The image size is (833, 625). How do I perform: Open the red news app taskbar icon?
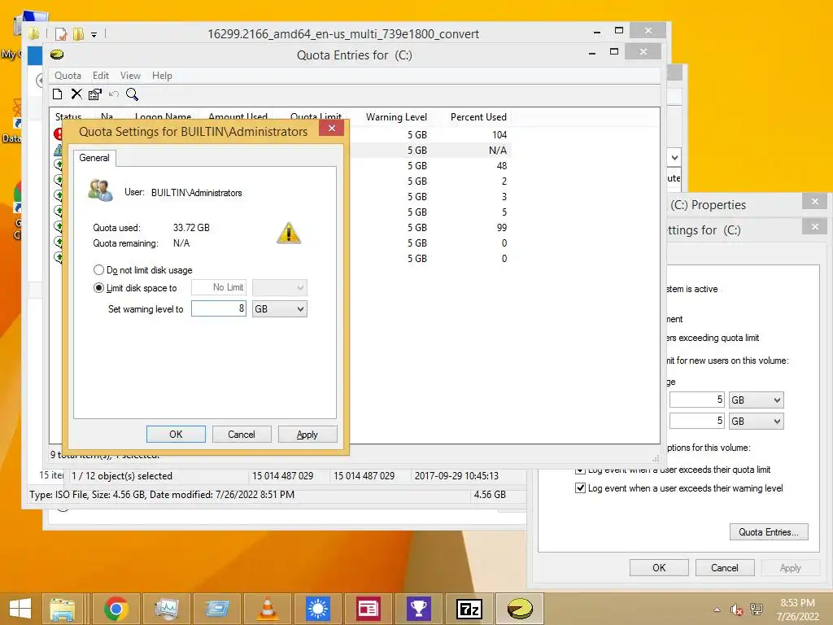click(369, 609)
